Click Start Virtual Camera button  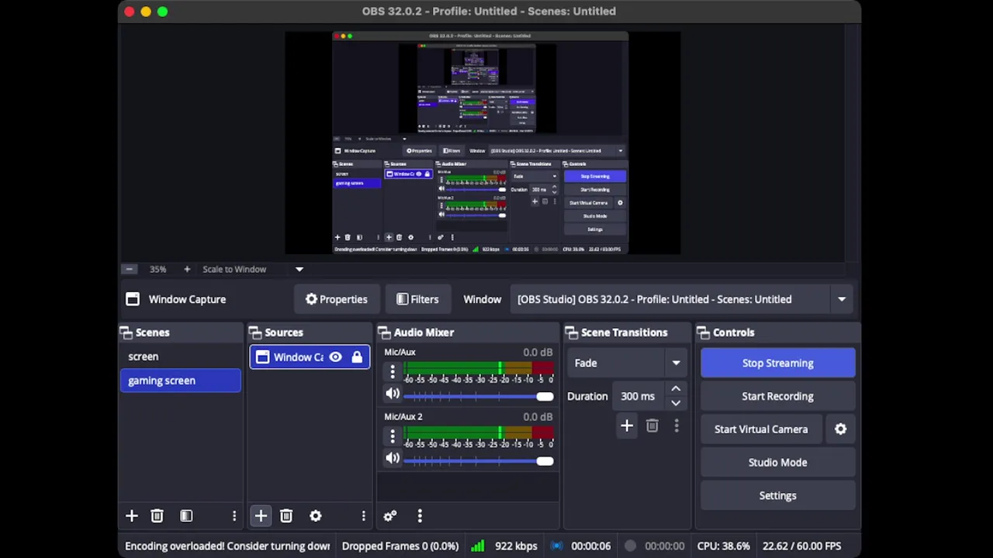tap(761, 429)
